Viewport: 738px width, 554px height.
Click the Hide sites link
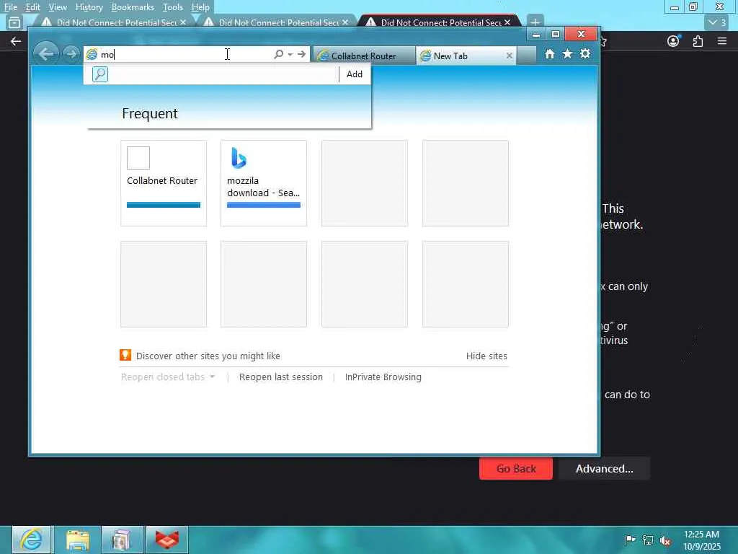(x=486, y=356)
